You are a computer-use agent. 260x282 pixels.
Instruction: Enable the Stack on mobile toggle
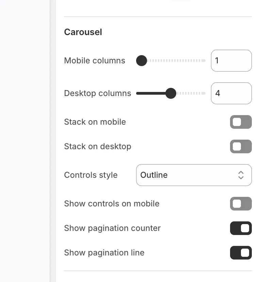coord(241,122)
